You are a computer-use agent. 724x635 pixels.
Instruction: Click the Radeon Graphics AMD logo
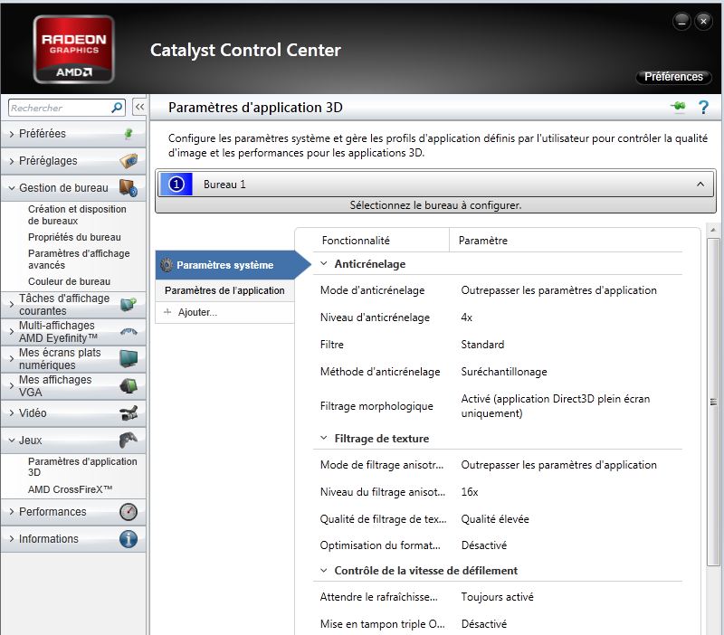pos(74,50)
